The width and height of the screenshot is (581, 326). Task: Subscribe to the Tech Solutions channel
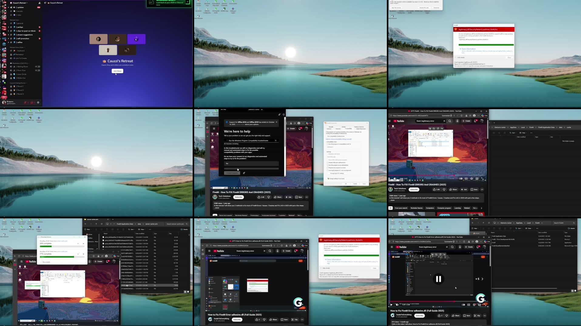pyautogui.click(x=414, y=190)
